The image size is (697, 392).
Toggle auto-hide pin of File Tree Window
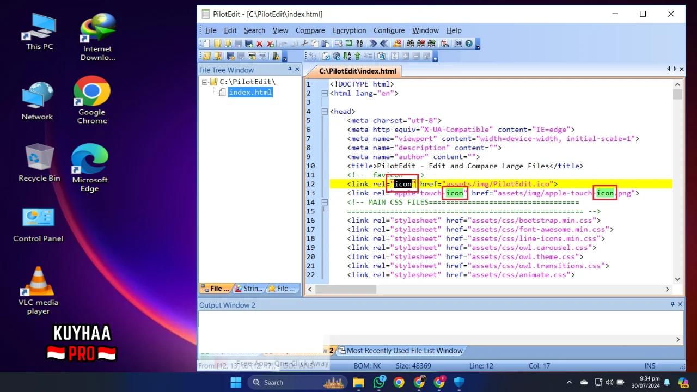click(x=290, y=70)
